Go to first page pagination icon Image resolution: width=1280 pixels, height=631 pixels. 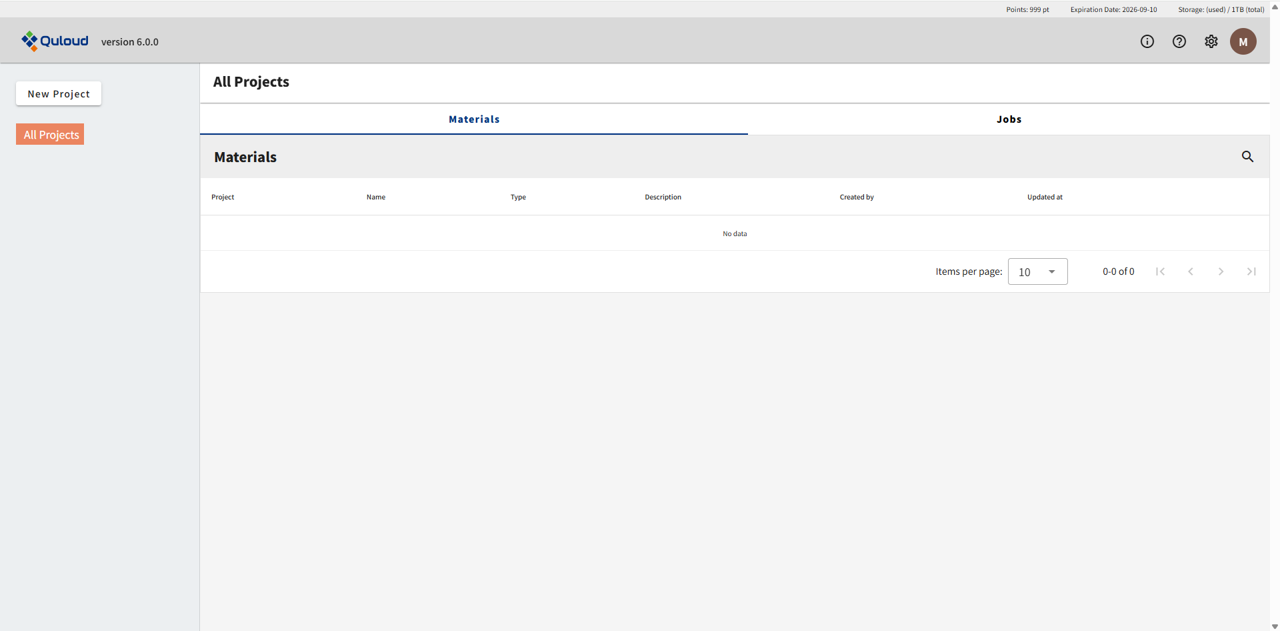(1160, 271)
